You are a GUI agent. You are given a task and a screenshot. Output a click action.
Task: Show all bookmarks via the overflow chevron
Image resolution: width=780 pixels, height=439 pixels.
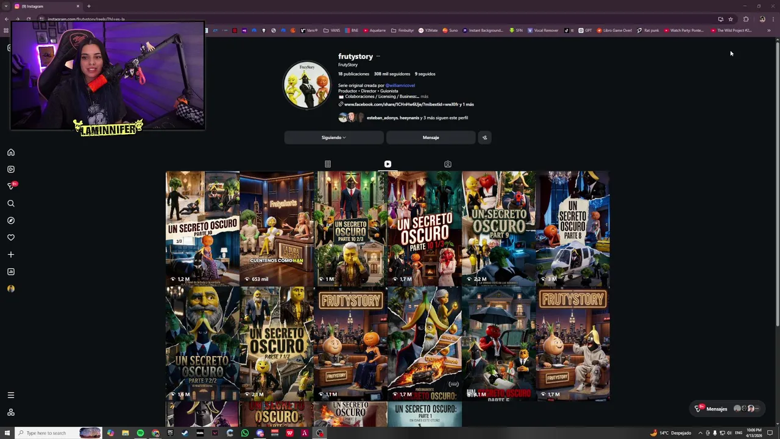point(768,30)
